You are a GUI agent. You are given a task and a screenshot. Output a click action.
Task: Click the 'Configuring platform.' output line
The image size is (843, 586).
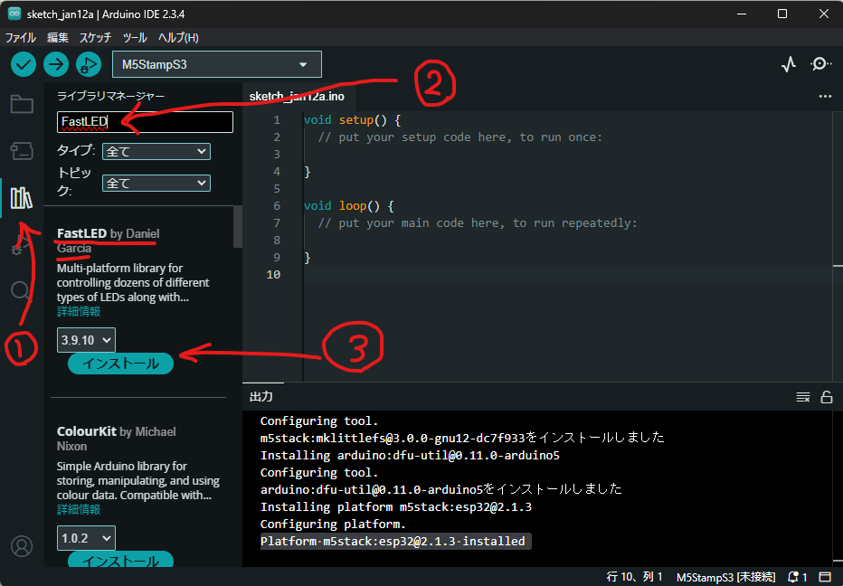(333, 525)
